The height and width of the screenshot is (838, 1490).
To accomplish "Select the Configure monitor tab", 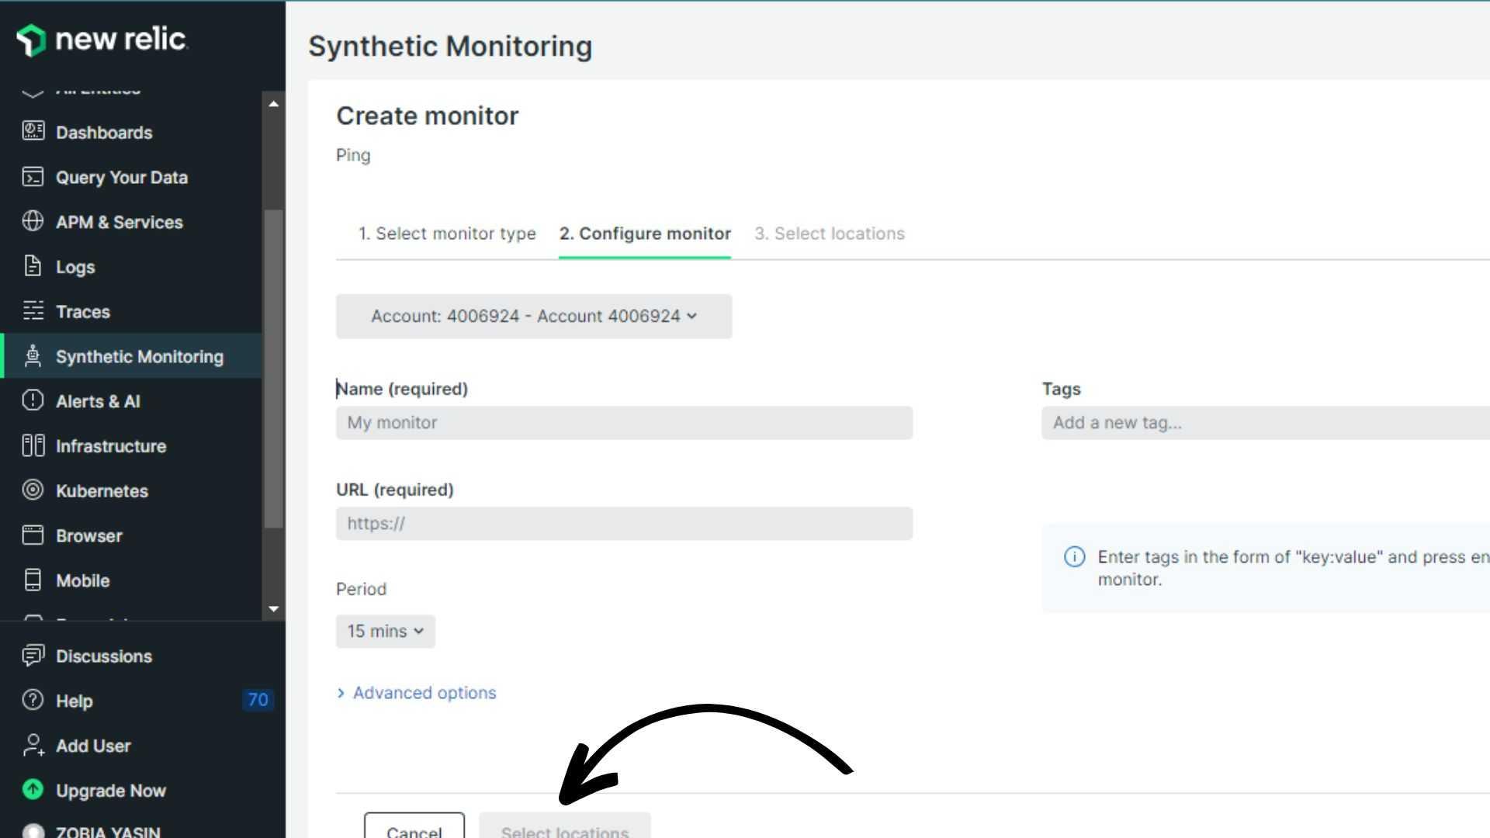I will pos(646,234).
